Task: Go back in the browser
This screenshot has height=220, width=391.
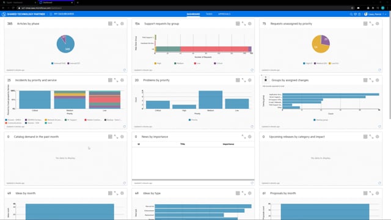Action: pos(3,8)
